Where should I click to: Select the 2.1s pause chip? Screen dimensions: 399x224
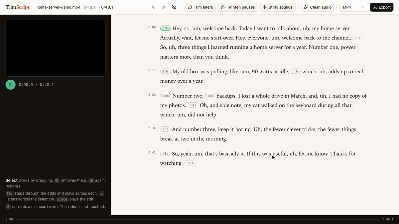pos(165,129)
